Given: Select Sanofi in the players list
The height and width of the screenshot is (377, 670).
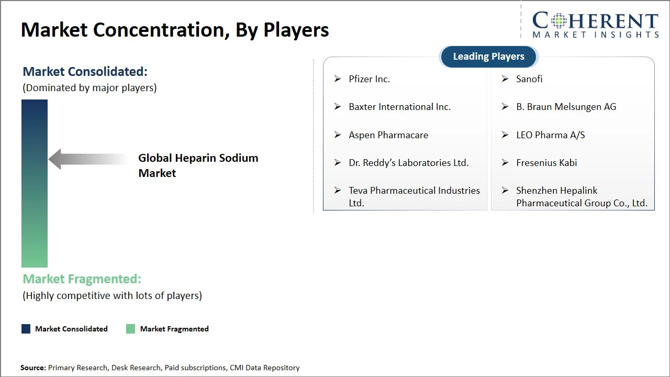Looking at the screenshot, I should 529,79.
